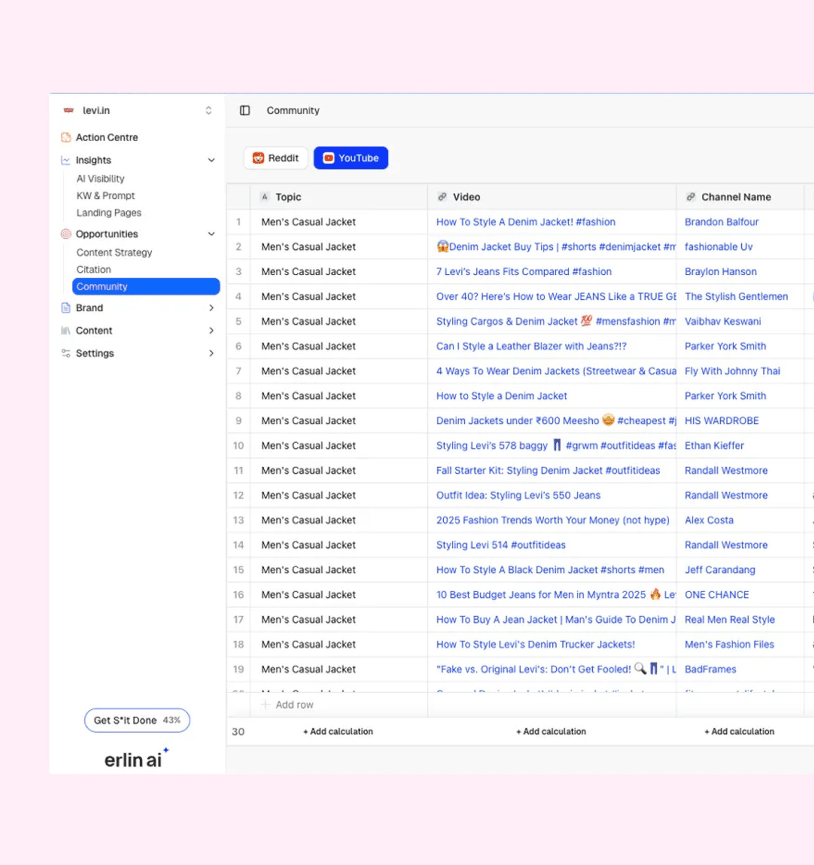Viewport: 814px width, 865px height.
Task: Click the Settings sliders icon
Action: (x=66, y=353)
